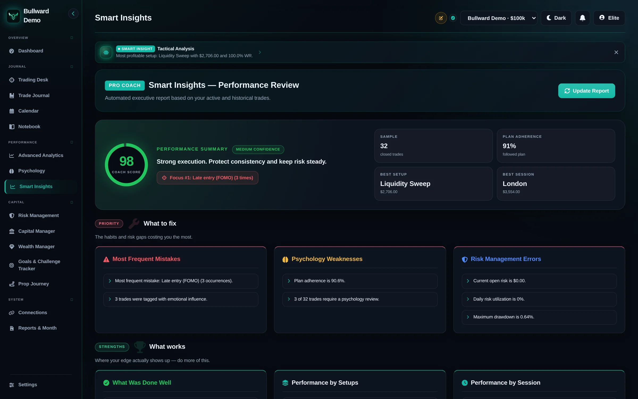This screenshot has height=399, width=638.
Task: Click the Trade Journal book icon
Action: [x=12, y=95]
